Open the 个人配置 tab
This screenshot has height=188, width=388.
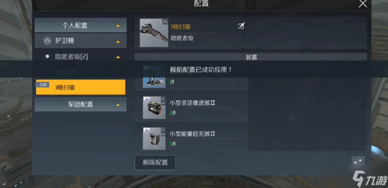[x=81, y=25]
